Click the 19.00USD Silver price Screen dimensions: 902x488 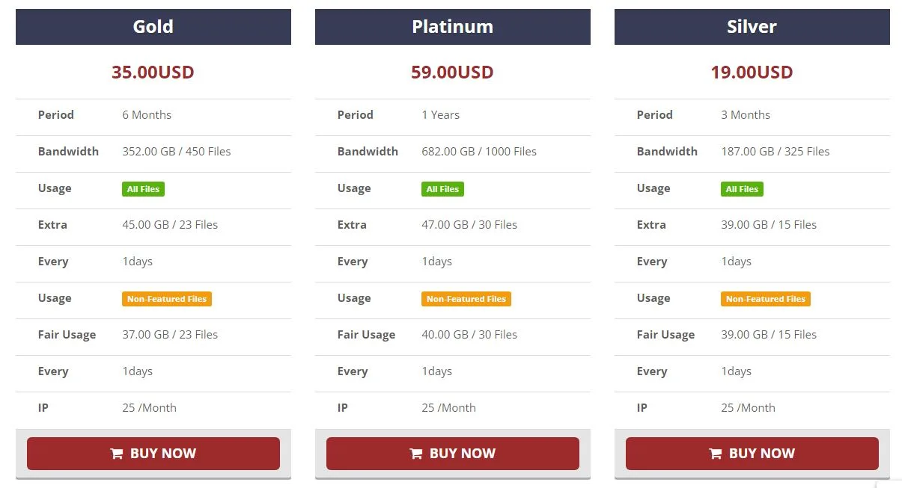pos(752,72)
